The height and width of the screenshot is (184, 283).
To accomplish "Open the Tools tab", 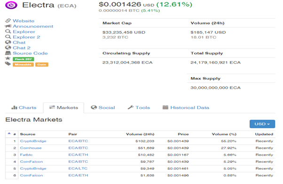I will (x=139, y=108).
